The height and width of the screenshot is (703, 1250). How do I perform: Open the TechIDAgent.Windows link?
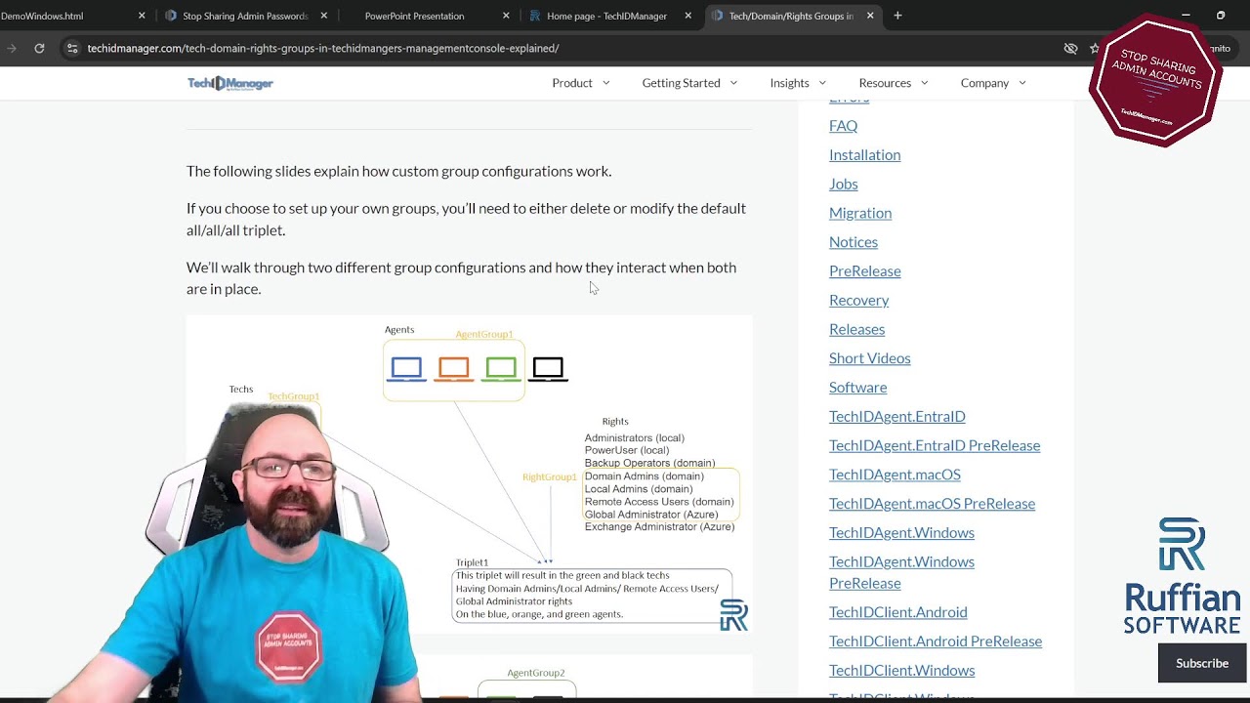pyautogui.click(x=901, y=532)
